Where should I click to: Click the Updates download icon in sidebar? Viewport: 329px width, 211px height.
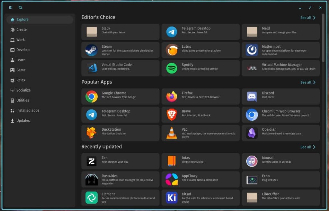(13, 121)
